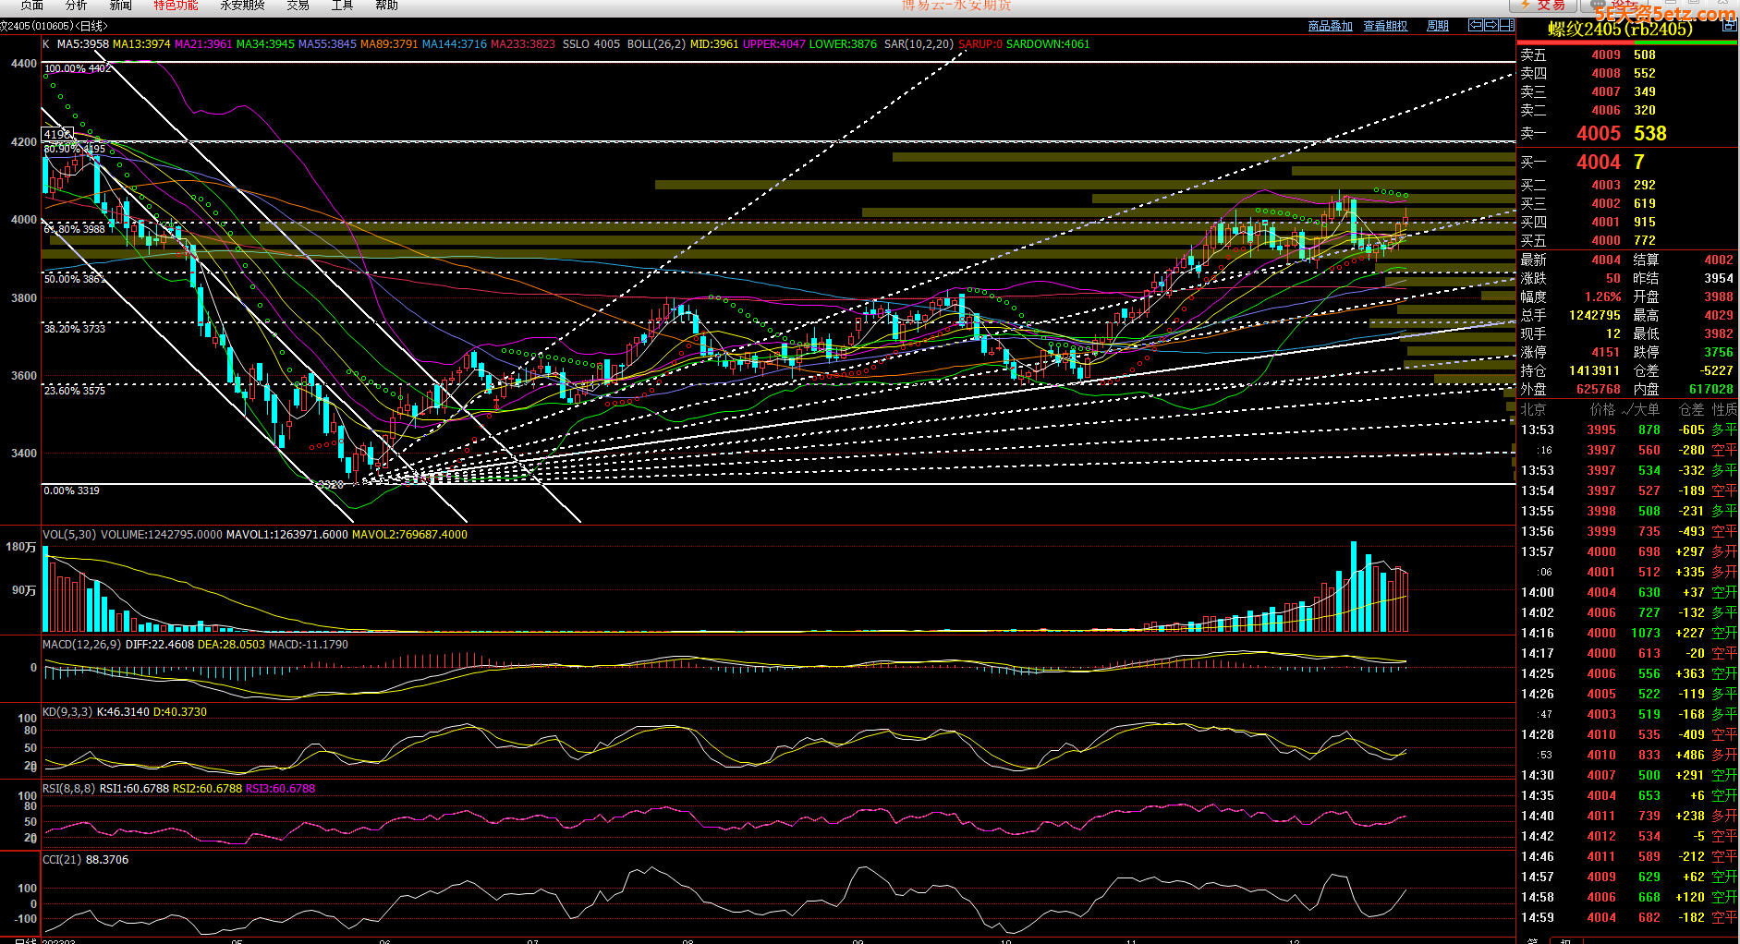Click the 查看期权 link
Viewport: 1740px width, 944px height.
point(1385,26)
